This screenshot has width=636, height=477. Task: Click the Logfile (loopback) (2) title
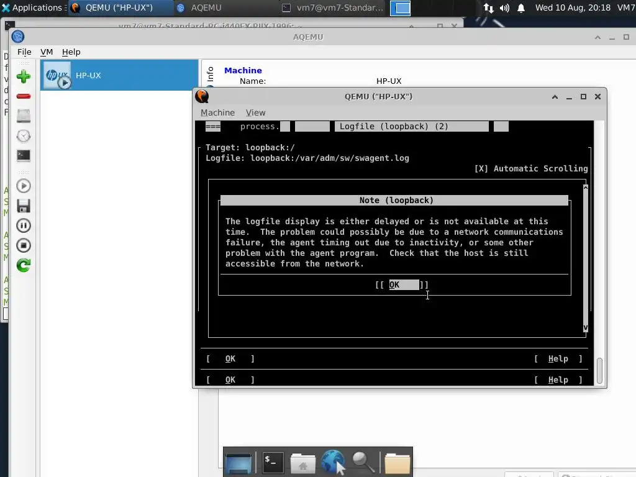pos(393,127)
